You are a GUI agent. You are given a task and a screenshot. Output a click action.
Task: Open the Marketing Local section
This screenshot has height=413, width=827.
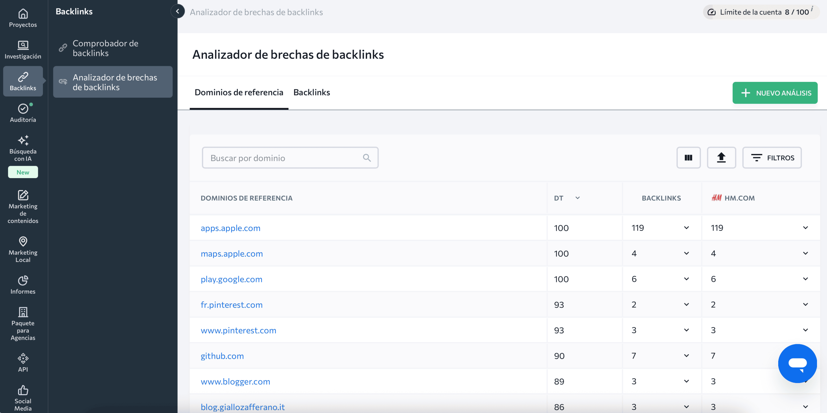pos(23,250)
